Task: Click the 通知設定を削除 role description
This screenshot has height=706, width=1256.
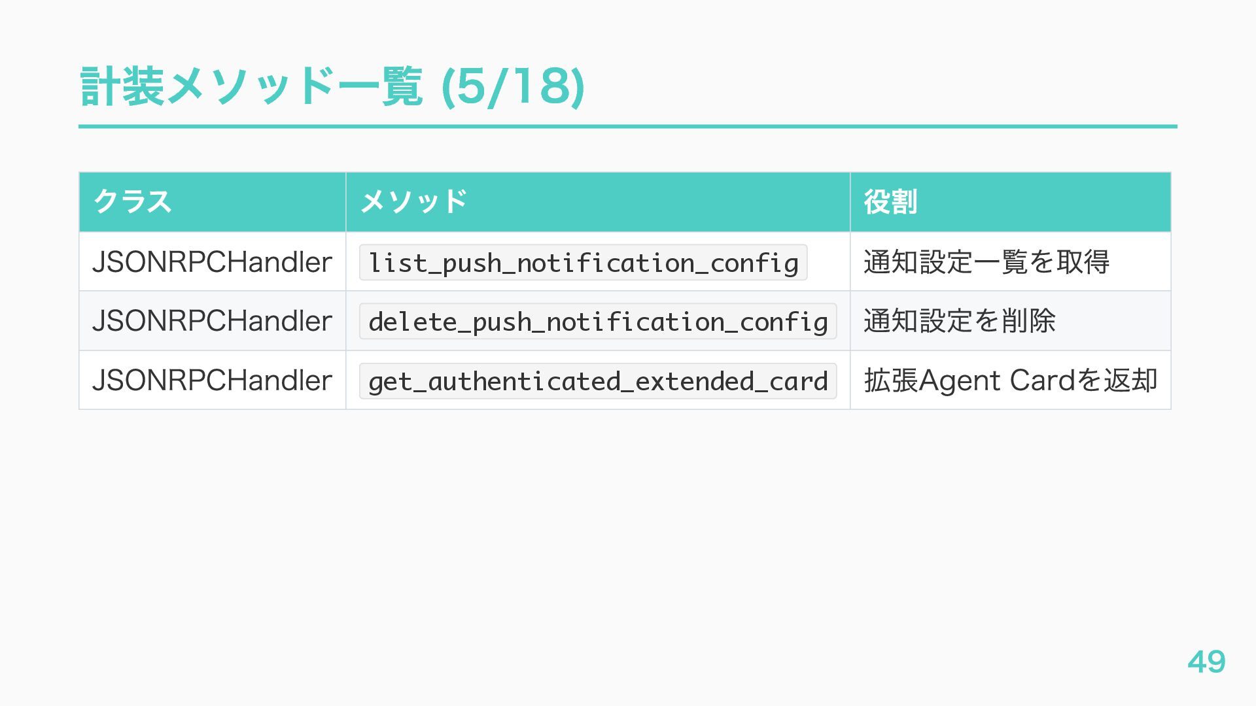Action: tap(959, 321)
